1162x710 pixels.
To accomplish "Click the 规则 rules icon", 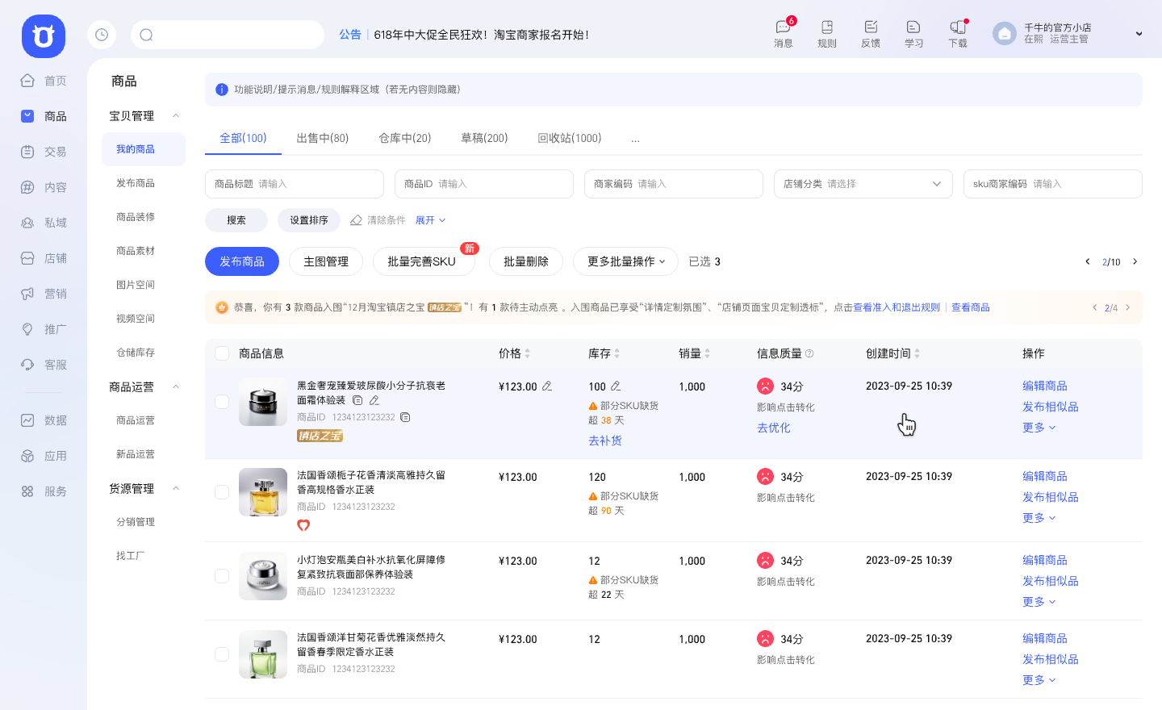I will pyautogui.click(x=826, y=33).
